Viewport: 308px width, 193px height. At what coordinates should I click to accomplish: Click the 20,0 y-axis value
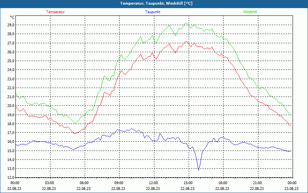click(11, 106)
